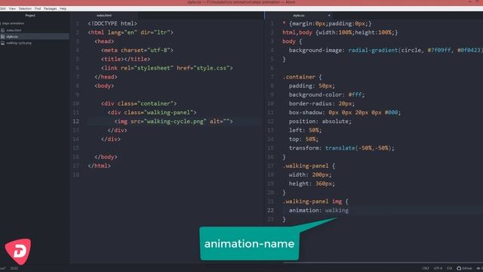Open the Packages menu
Screen dimensions: 483x272
click(51, 8)
